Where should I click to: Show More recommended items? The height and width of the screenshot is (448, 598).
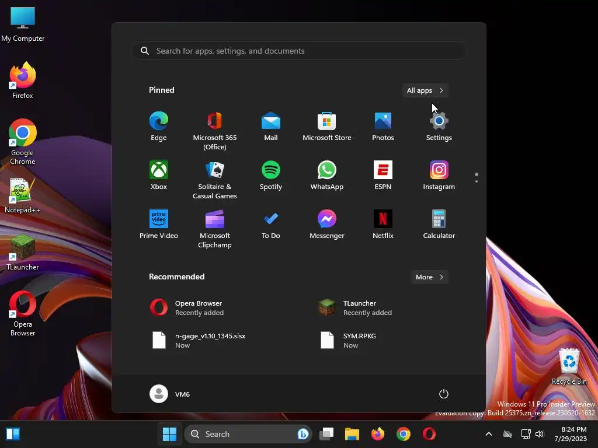429,277
